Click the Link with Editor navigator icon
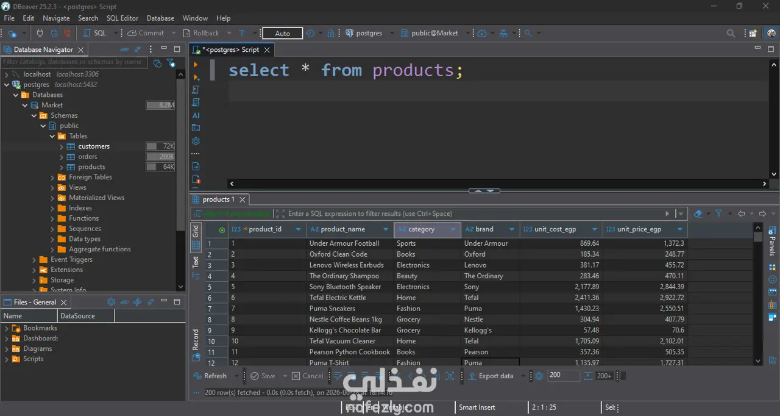 138,49
